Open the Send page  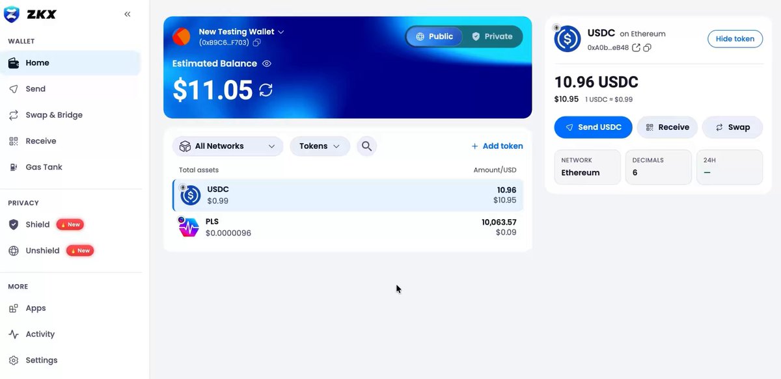click(70, 89)
